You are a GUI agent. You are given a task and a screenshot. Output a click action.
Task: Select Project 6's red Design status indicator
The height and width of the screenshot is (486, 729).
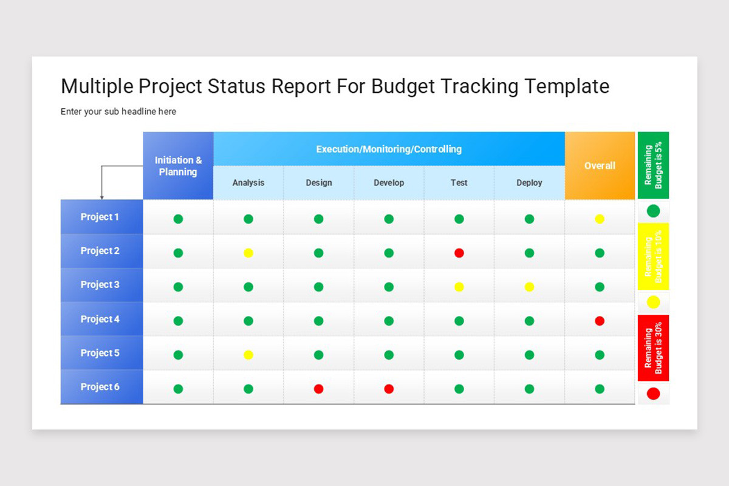click(318, 387)
